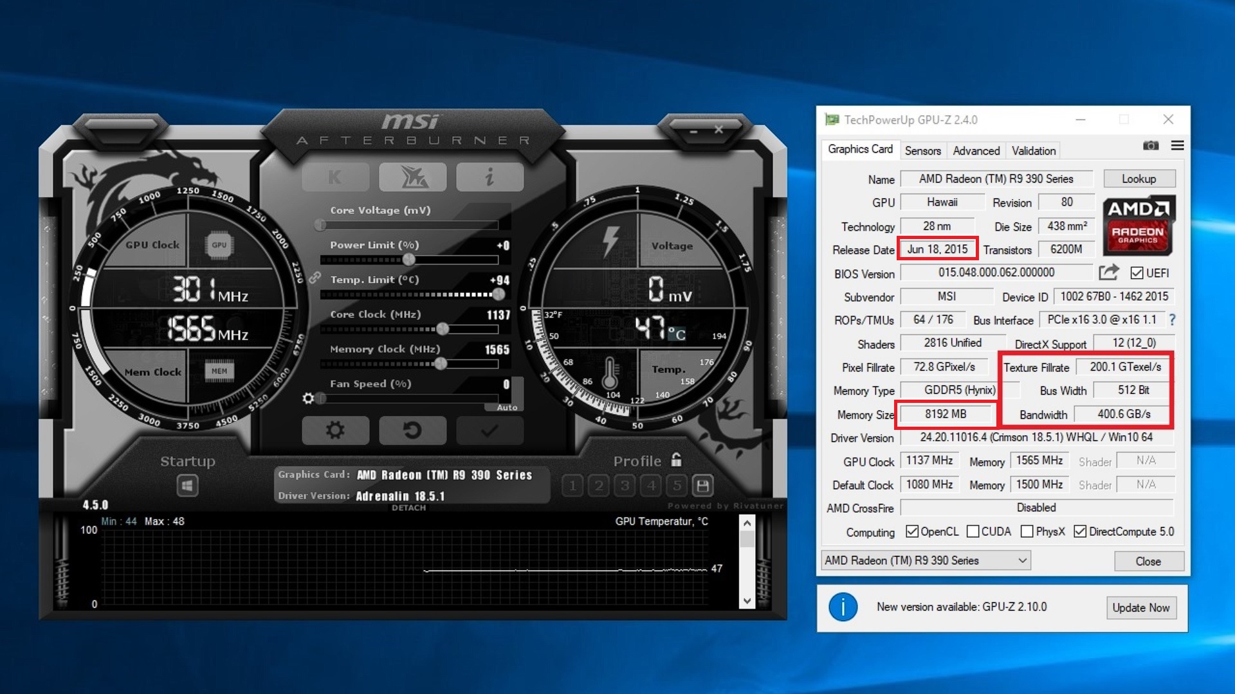
Task: Expand the AMD Radeon R9 390 dropdown
Action: pos(1022,560)
